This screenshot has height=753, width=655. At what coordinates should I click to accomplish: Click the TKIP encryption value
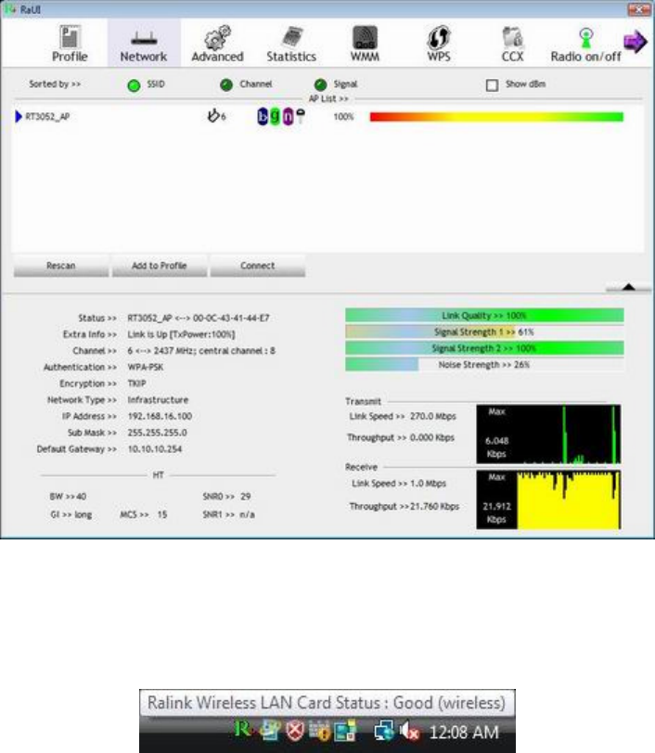(136, 383)
